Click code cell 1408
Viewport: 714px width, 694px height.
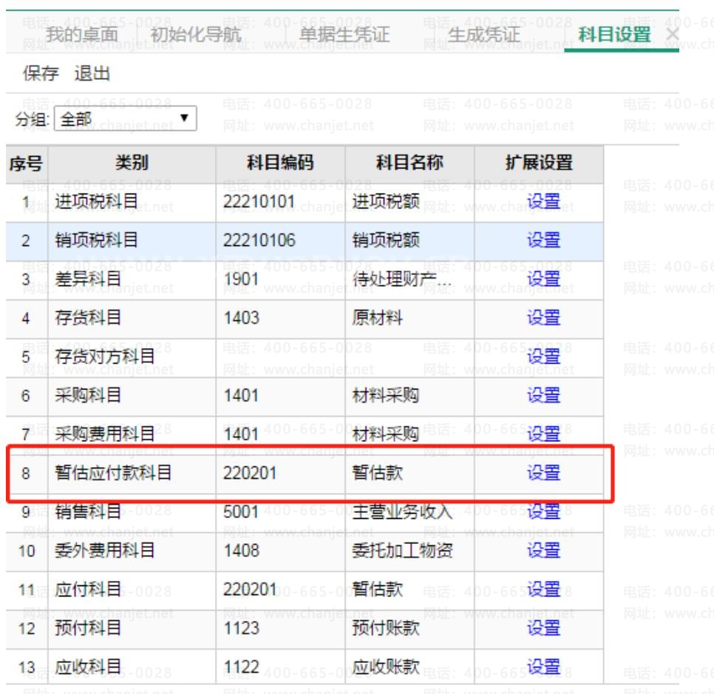tap(280, 551)
